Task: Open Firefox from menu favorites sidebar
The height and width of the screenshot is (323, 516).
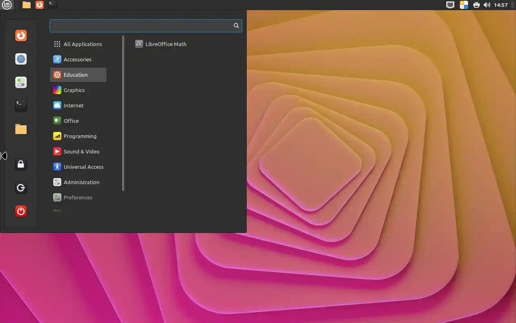Action: pos(21,36)
